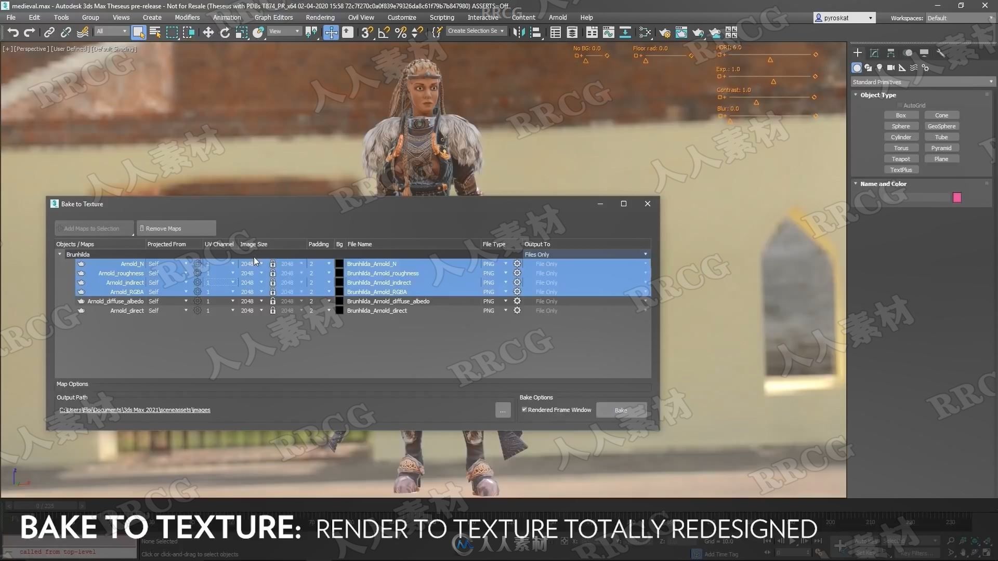The width and height of the screenshot is (998, 561).
Task: Toggle visibility of Arnold_roughness map row
Action: pos(81,273)
